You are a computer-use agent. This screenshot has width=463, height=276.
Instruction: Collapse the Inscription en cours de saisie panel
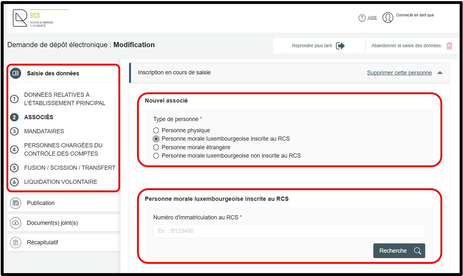pos(440,73)
